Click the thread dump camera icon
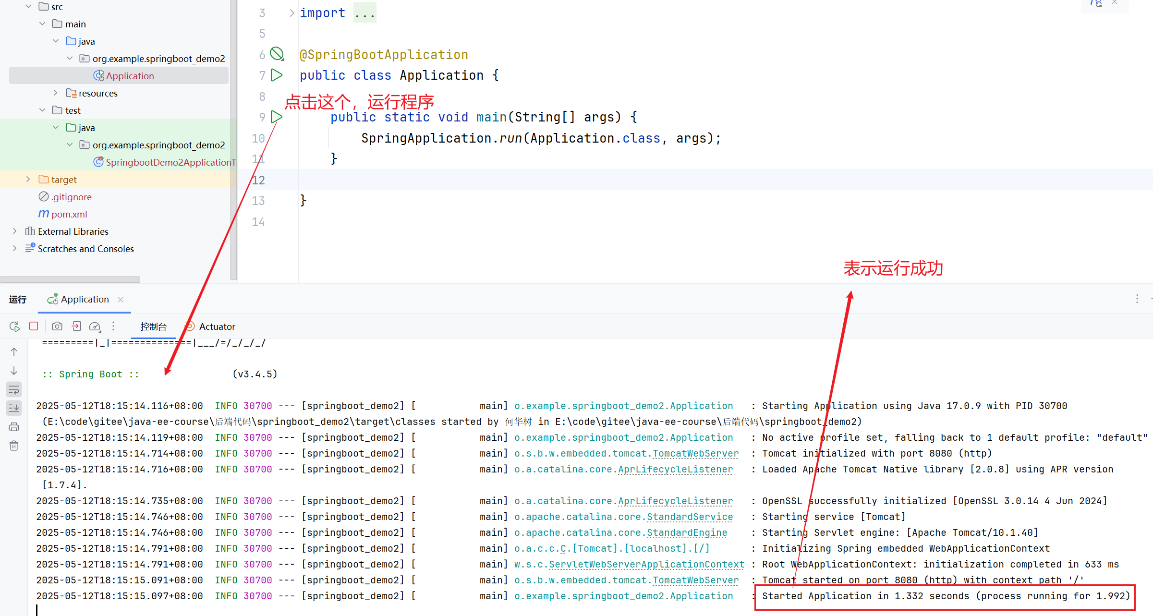Image resolution: width=1153 pixels, height=616 pixels. click(57, 326)
